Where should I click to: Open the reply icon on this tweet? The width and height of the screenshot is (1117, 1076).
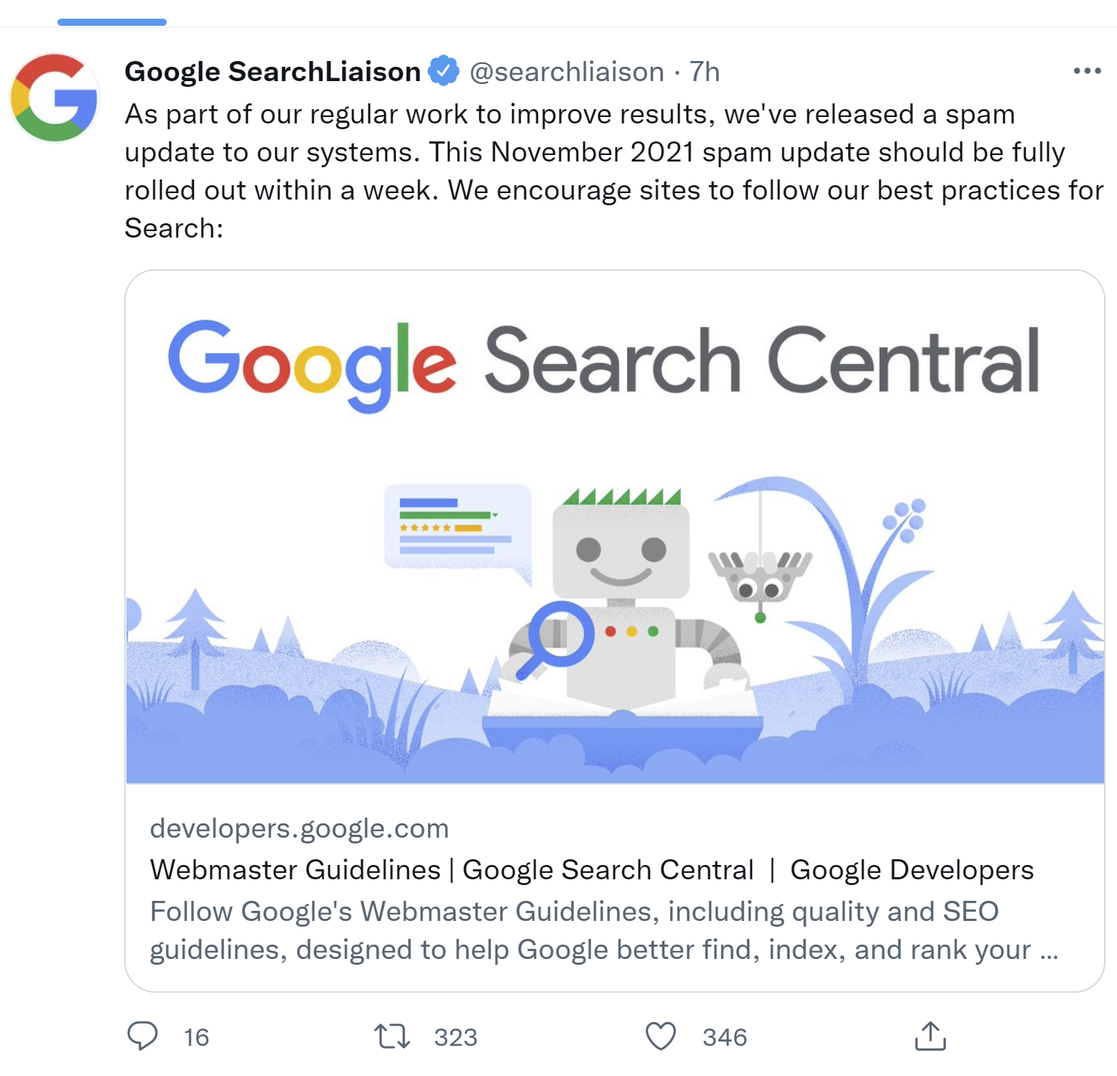click(144, 1037)
